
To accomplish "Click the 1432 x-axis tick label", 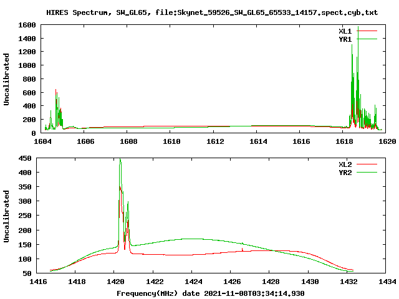I will [349, 282].
